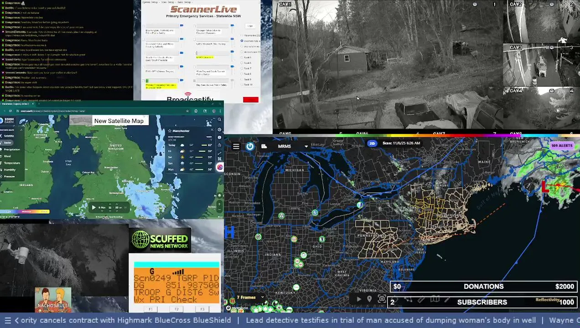Select the Satellite layer in Zoom Earth
Image resolution: width=580 pixels, height=328 pixels.
click(9, 136)
